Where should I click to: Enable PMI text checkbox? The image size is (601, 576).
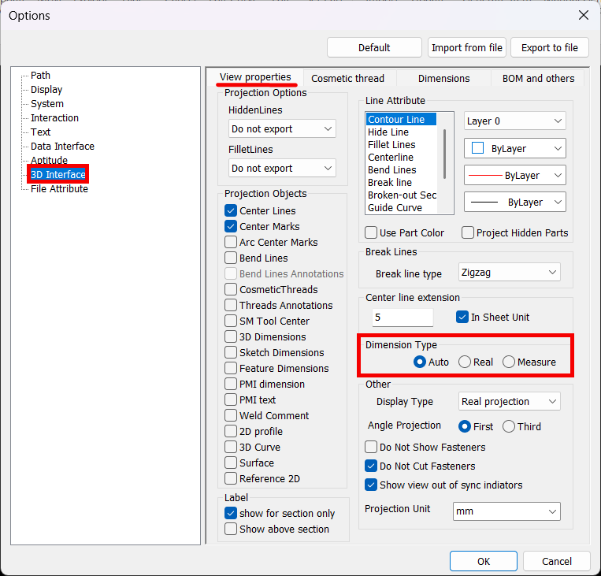[x=231, y=399]
